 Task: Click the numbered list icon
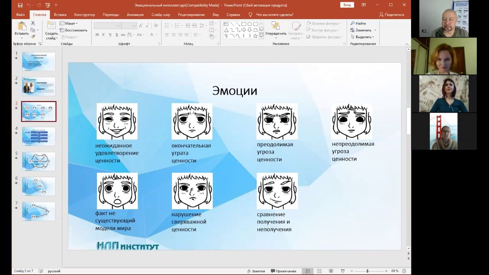coord(178,26)
